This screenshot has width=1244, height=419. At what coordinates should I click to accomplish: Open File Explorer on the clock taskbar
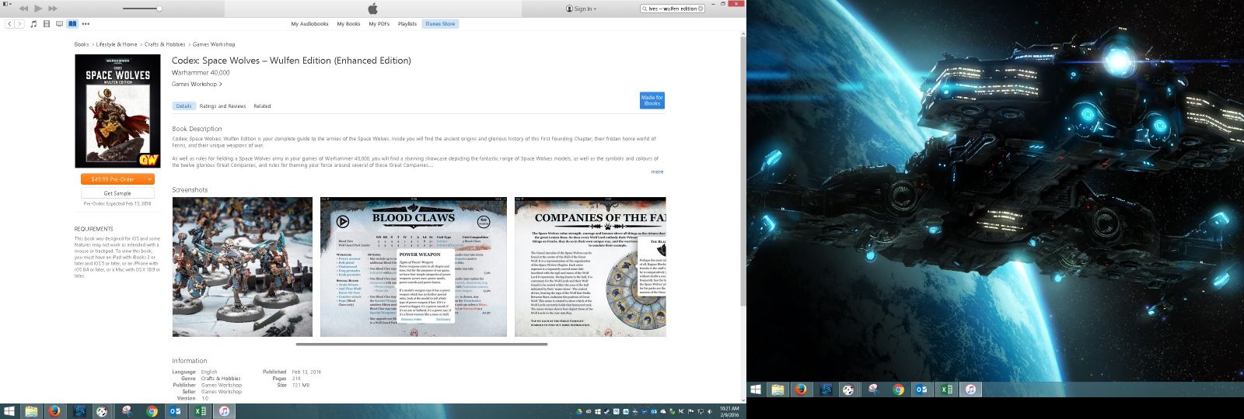31,411
